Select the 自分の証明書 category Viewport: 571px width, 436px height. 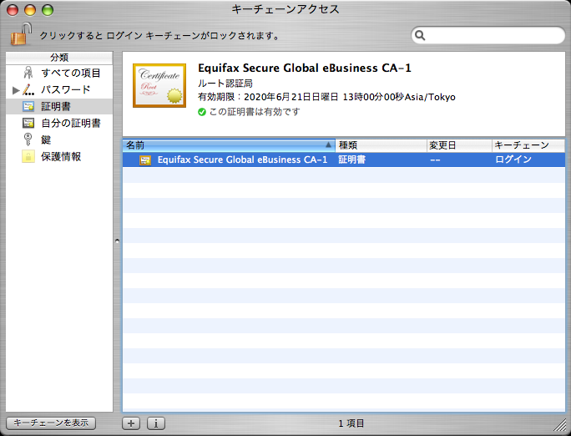click(59, 123)
